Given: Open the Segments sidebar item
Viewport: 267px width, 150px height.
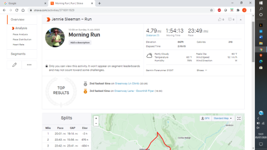Looking at the screenshot, I should pyautogui.click(x=18, y=54).
